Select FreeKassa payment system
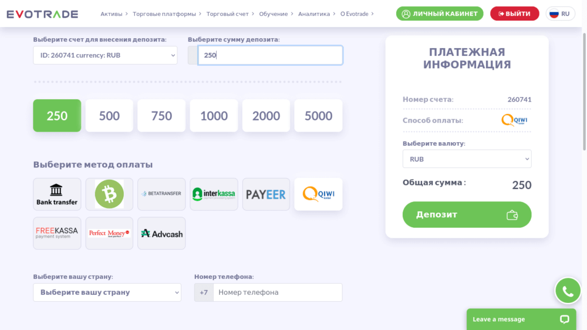Screen dimensions: 587x330 pyautogui.click(x=57, y=233)
